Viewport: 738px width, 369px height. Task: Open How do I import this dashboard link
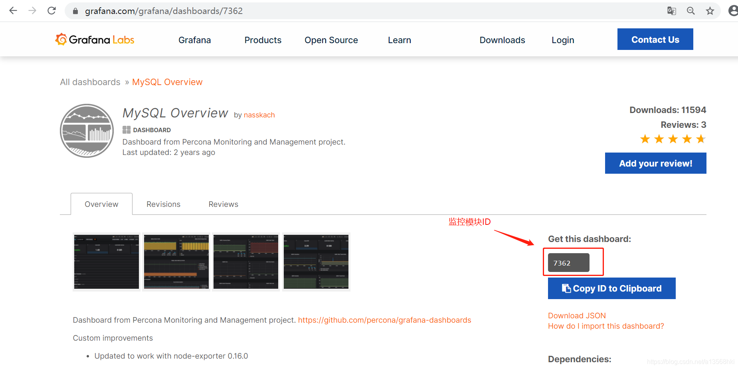[x=606, y=326]
